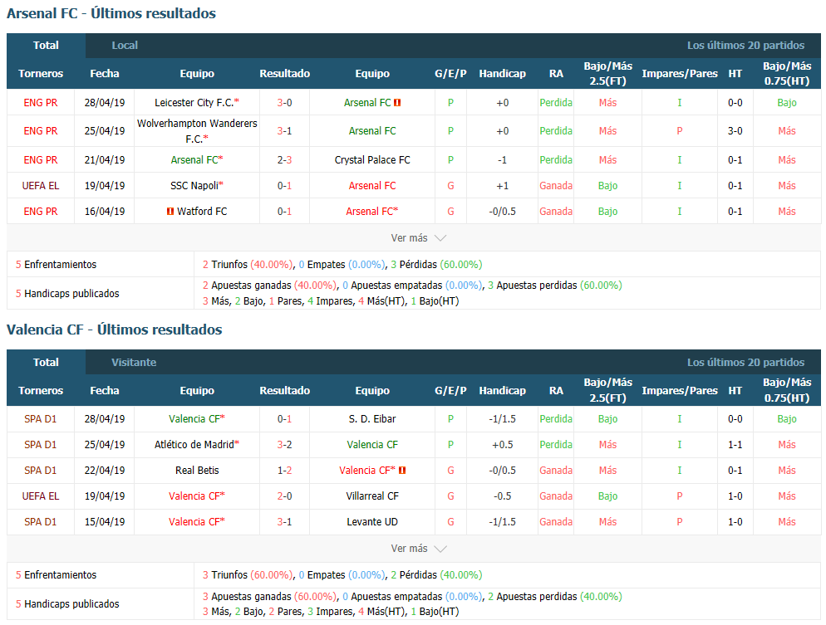Click the 0-1 result in the SSC Napoli row
Image resolution: width=826 pixels, height=625 pixels.
(x=284, y=186)
